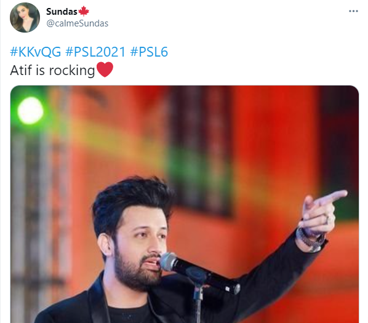Click the microphone head in the photo

[168, 261]
